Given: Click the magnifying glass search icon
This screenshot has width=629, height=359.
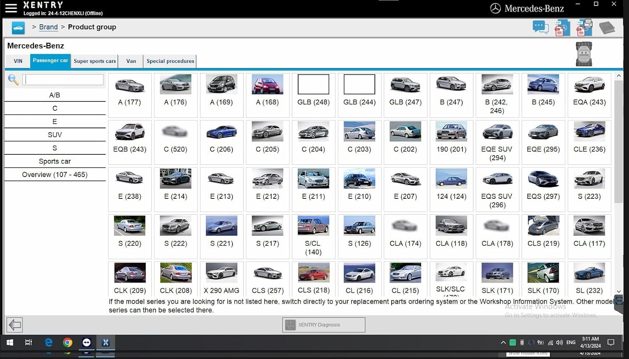Looking at the screenshot, I should pyautogui.click(x=13, y=80).
